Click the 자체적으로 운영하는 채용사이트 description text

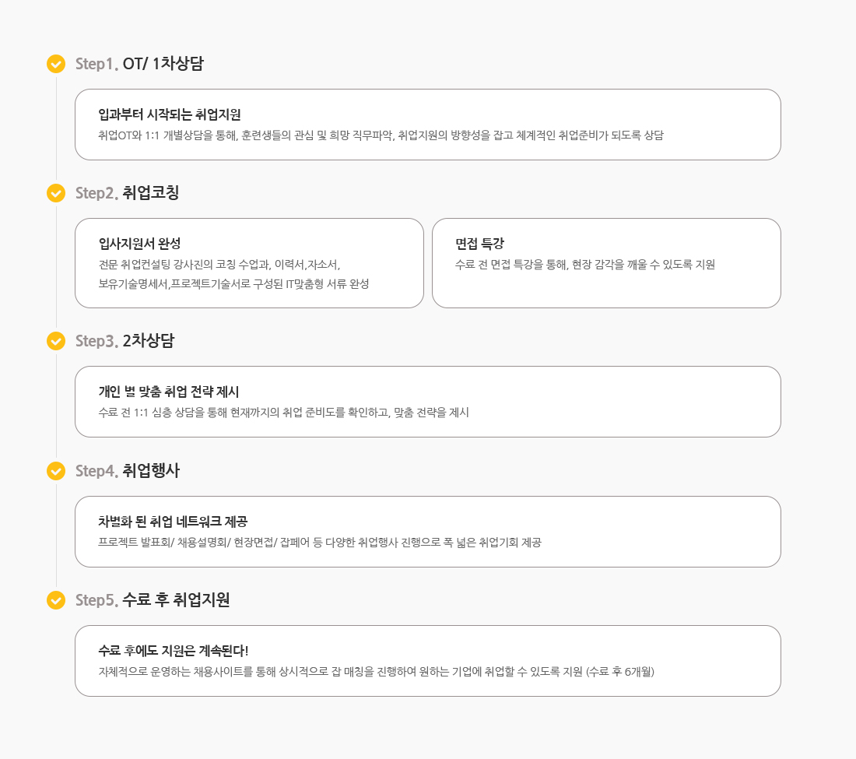(376, 672)
